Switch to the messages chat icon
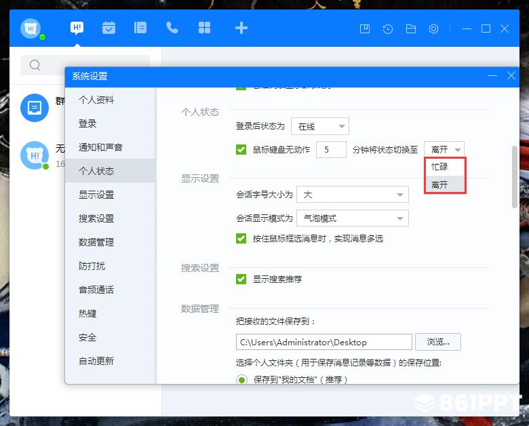This screenshot has height=426, width=529. (77, 28)
